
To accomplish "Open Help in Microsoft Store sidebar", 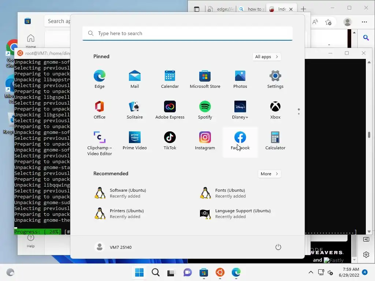I will 31,241.
